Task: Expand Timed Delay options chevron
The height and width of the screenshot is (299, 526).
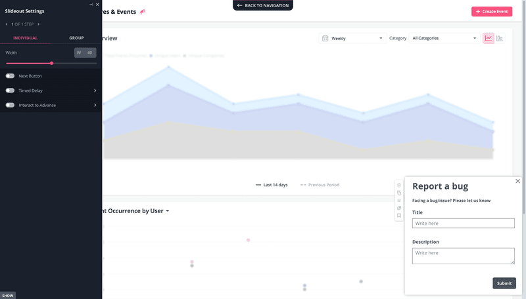Action: (95, 90)
